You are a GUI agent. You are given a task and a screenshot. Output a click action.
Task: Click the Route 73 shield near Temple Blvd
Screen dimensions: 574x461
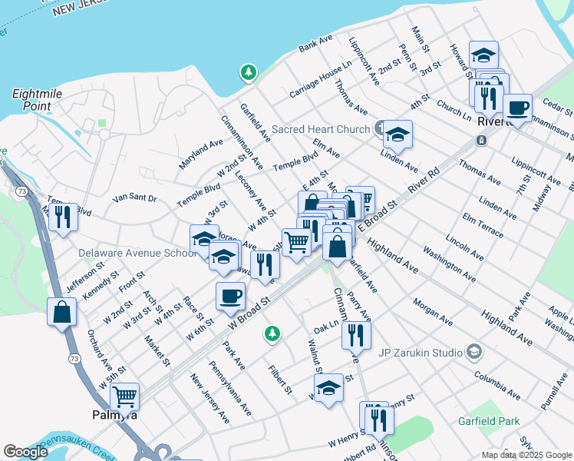coord(22,191)
